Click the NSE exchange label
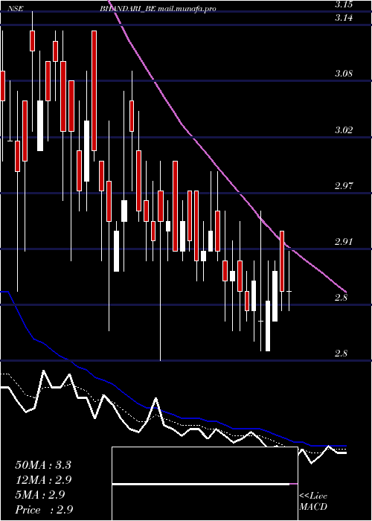Image resolution: width=372 pixels, height=521 pixels. tap(15, 9)
